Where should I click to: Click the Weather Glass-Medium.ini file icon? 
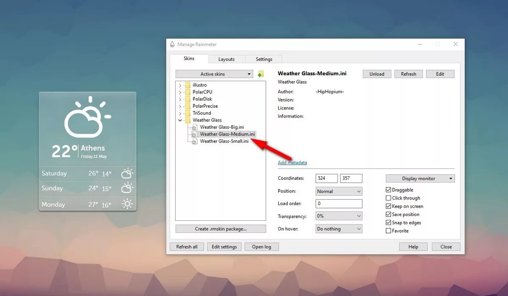pos(195,134)
